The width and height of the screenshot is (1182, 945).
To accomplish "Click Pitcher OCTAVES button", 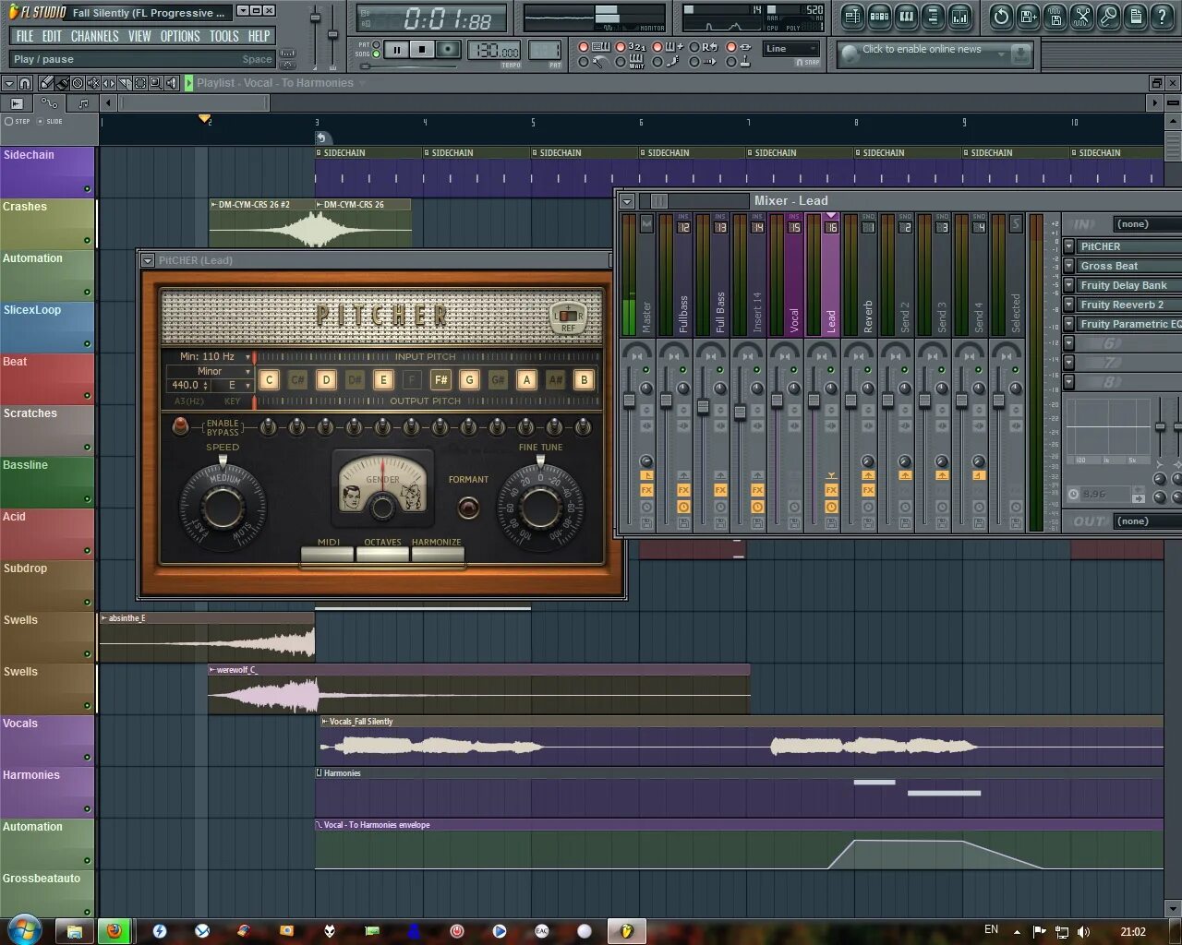I will tap(382, 554).
